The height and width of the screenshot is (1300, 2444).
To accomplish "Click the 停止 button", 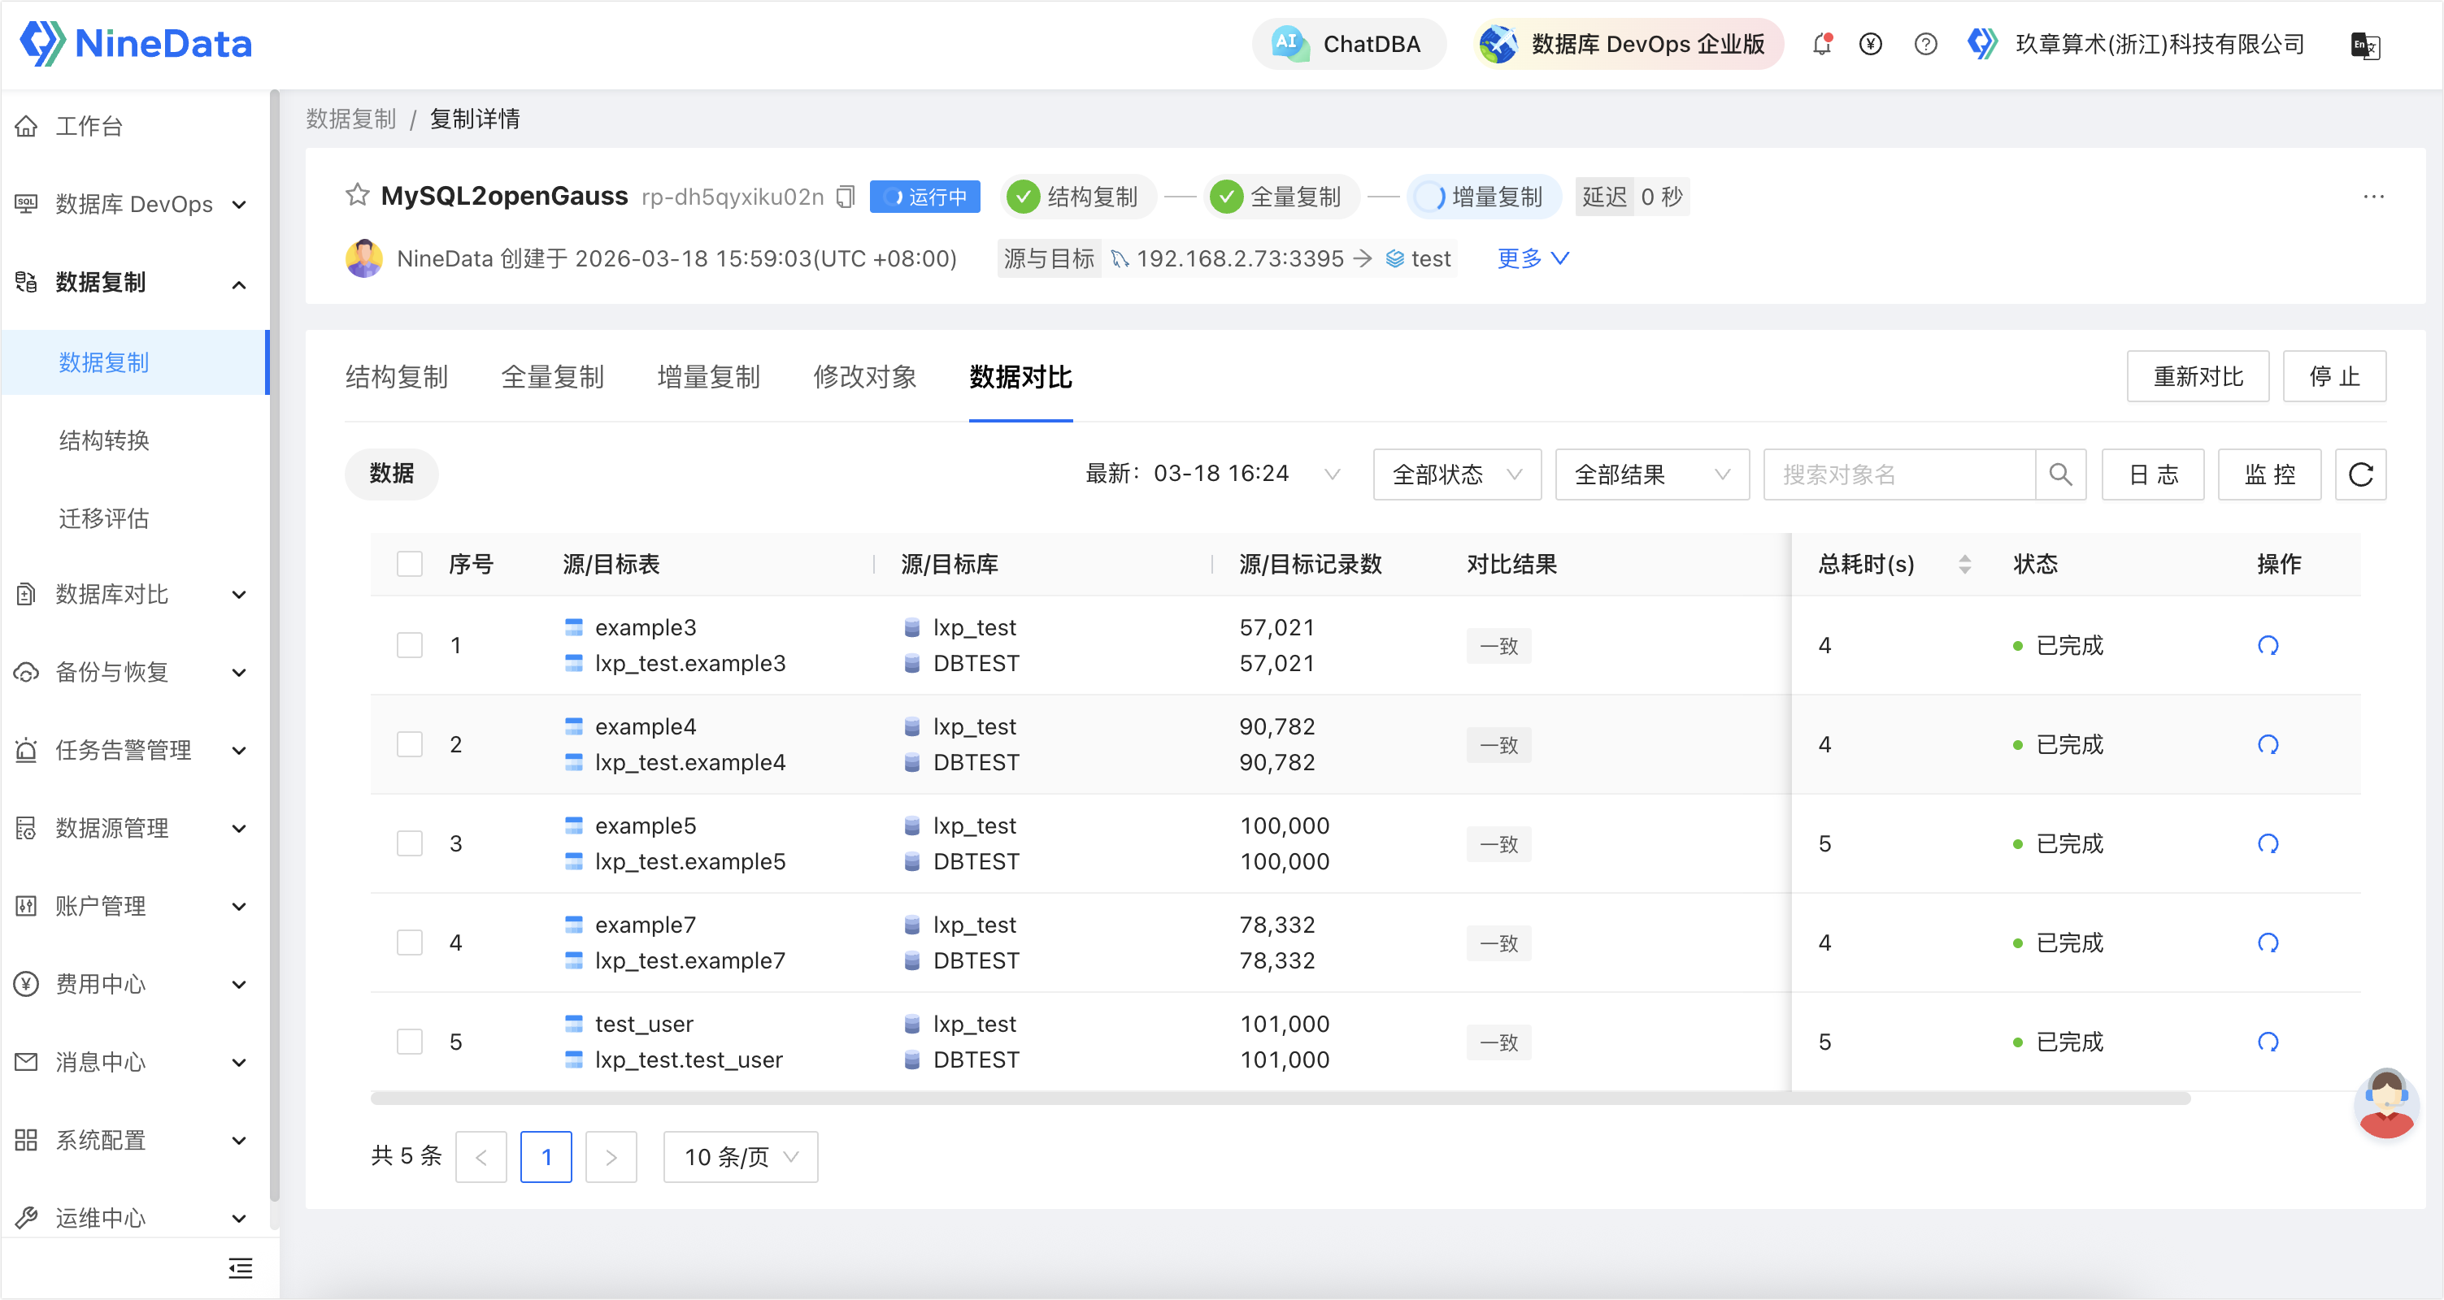I will [x=2334, y=376].
